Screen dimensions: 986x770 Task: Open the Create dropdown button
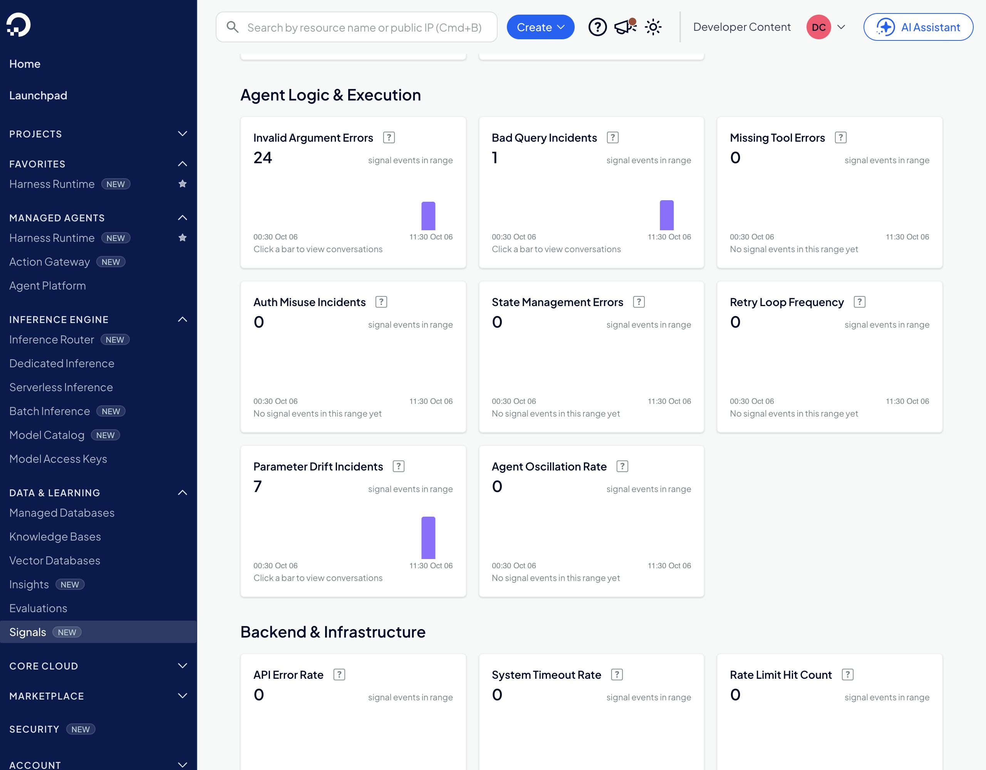[540, 27]
